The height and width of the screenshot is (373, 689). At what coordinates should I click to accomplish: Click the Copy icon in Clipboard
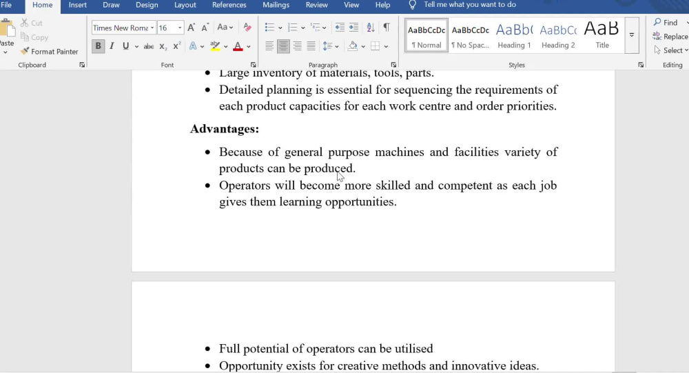tap(25, 37)
